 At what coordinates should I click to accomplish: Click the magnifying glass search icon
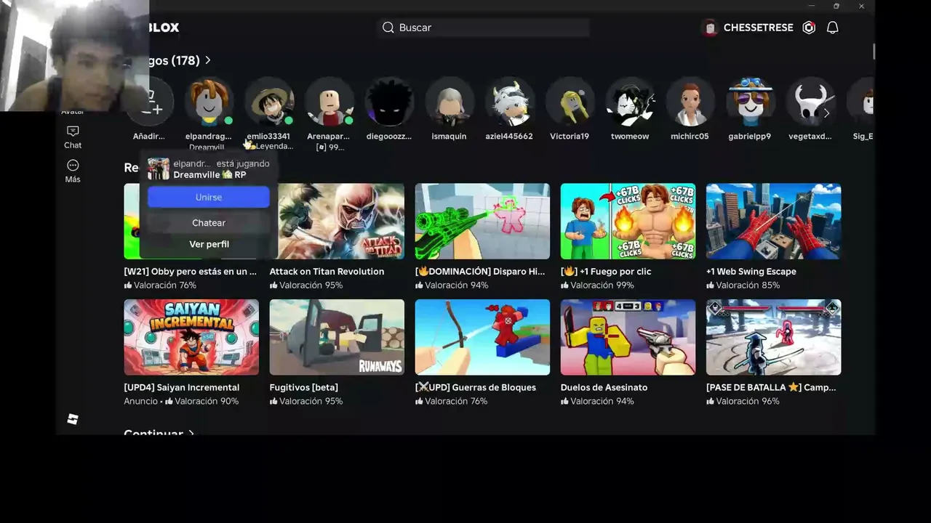pyautogui.click(x=388, y=28)
